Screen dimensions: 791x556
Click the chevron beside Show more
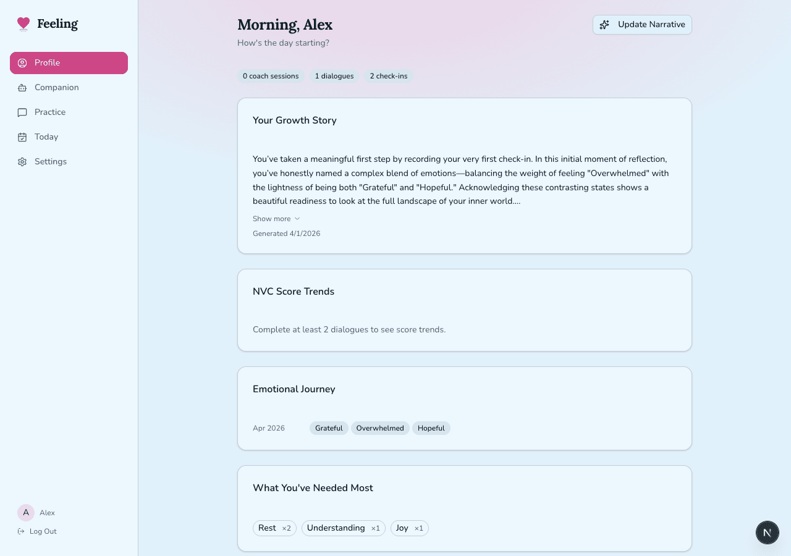point(297,219)
